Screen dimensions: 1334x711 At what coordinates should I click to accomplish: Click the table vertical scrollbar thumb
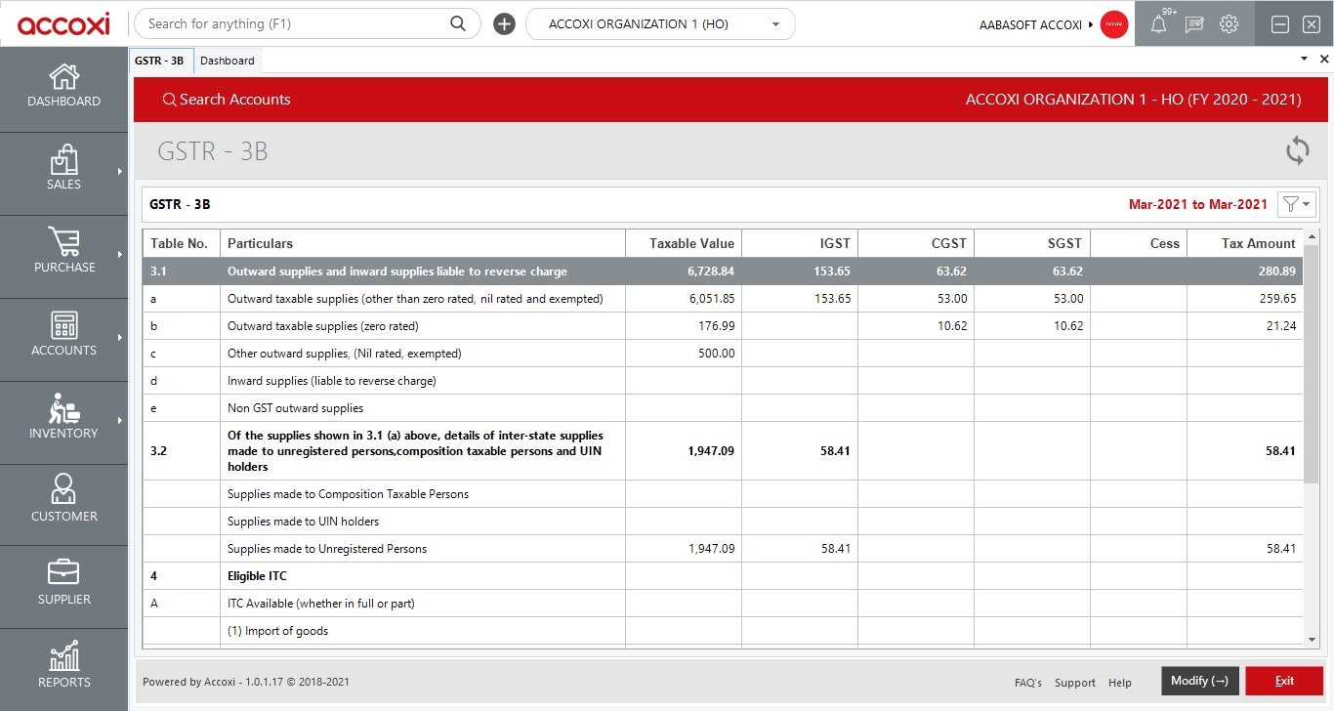[x=1312, y=363]
